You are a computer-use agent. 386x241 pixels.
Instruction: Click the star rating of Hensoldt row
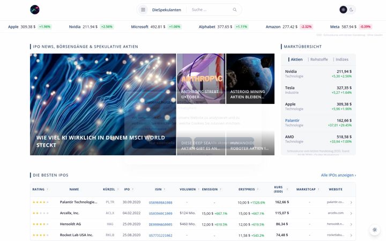(41, 224)
